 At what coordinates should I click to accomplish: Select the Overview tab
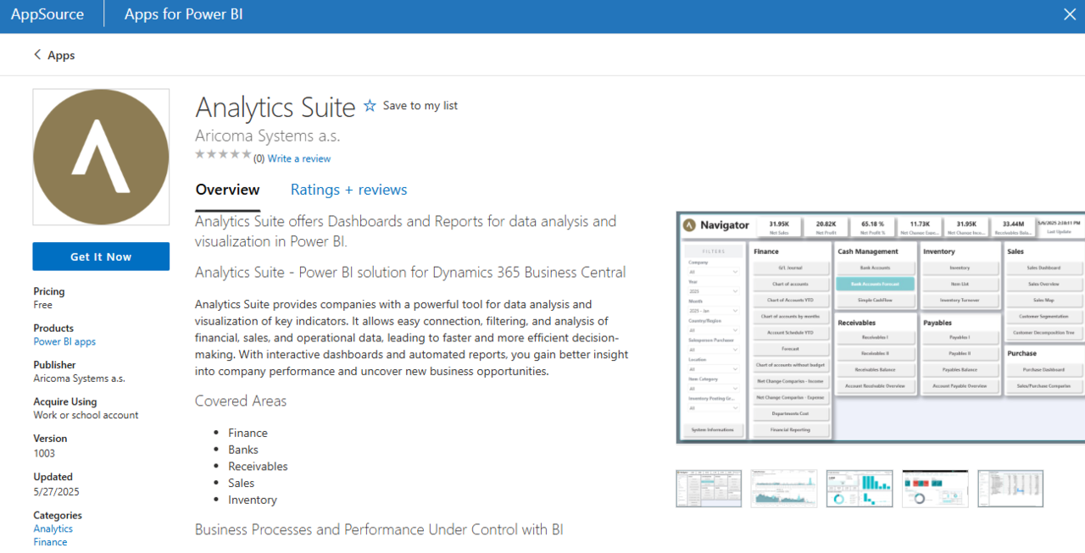(x=227, y=190)
